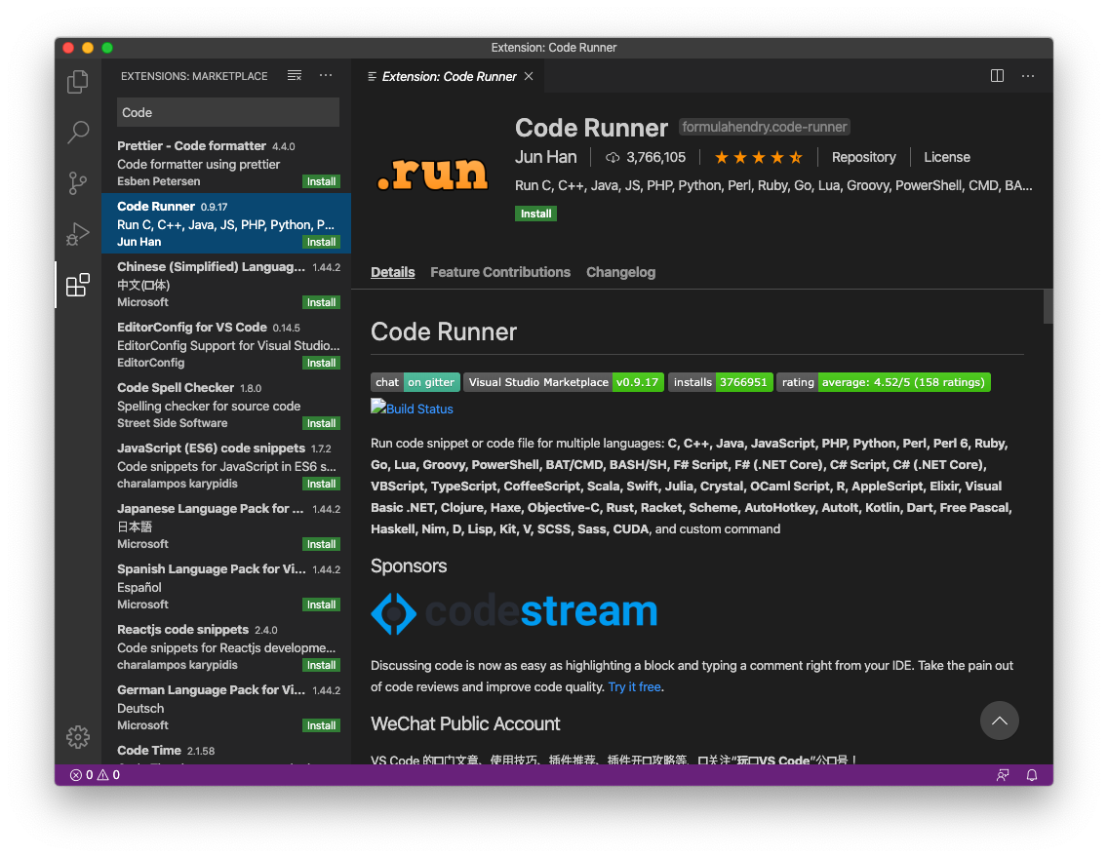This screenshot has height=858, width=1108.
Task: Click publisher name Jun Han in header
Action: [x=545, y=158]
